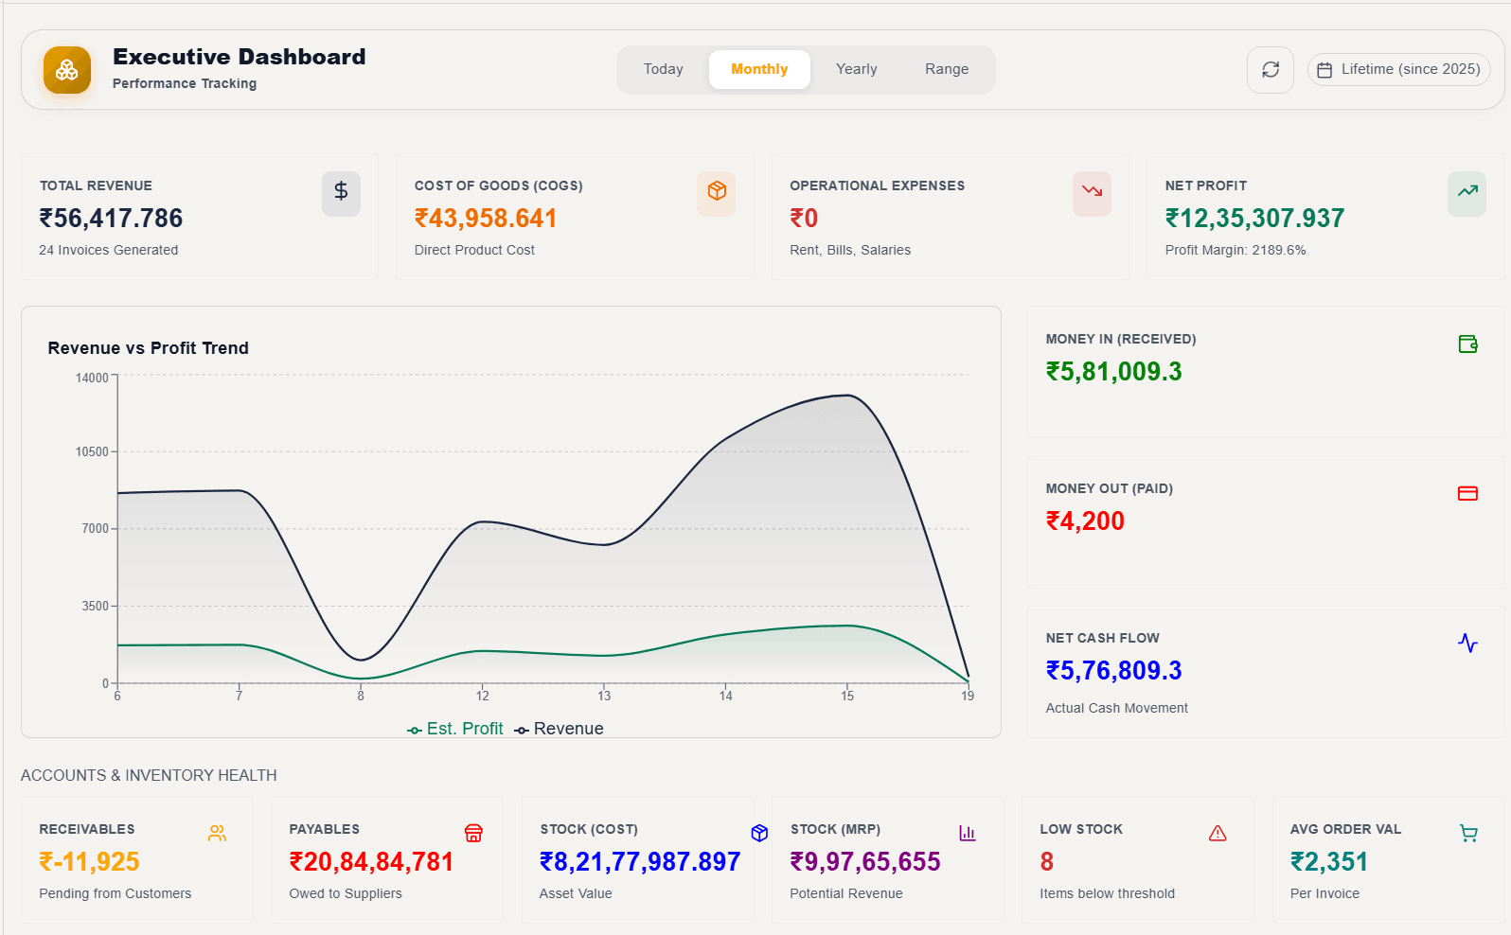Click the users icon on Receivables card
The image size is (1511, 935).
tap(217, 834)
